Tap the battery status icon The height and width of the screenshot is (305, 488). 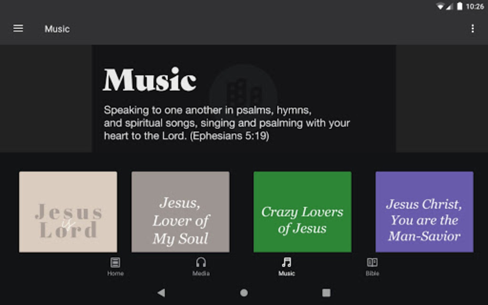coord(460,6)
